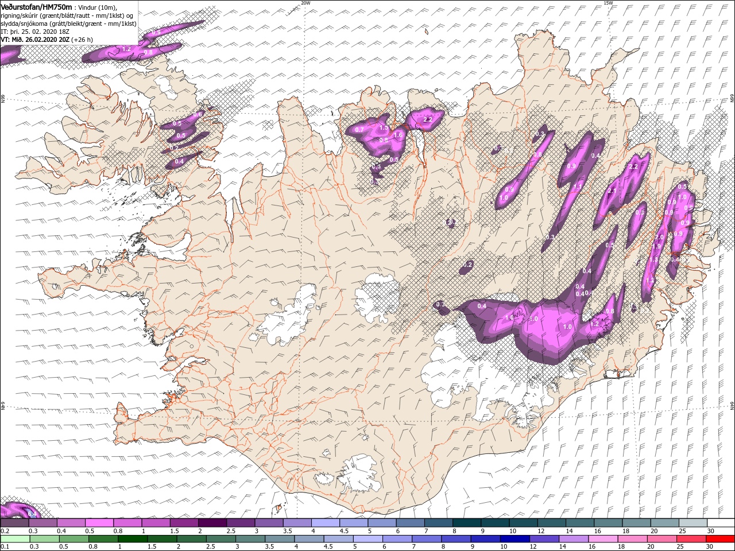This screenshot has width=735, height=551.
Task: Click the lavender snow swatch between 4 and 4.5
Action: (x=325, y=523)
